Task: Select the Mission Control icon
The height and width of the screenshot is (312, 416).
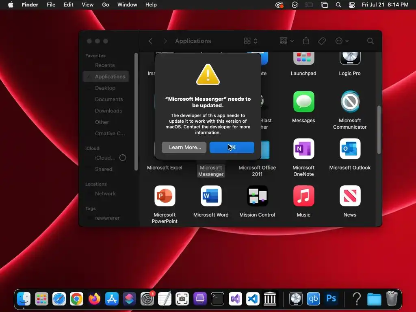Action: tap(257, 196)
